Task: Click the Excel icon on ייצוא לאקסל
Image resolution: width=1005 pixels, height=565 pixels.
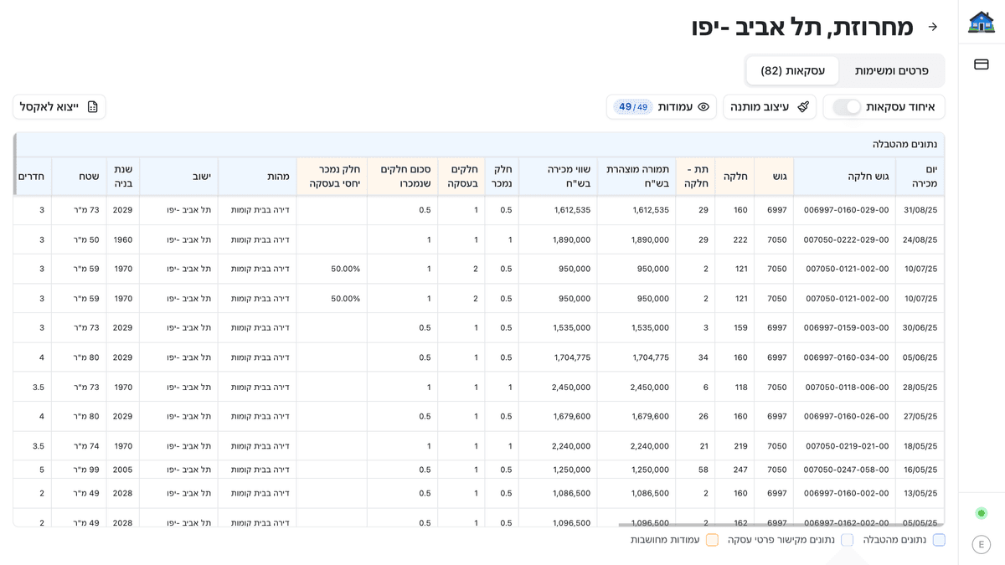Action: point(92,106)
